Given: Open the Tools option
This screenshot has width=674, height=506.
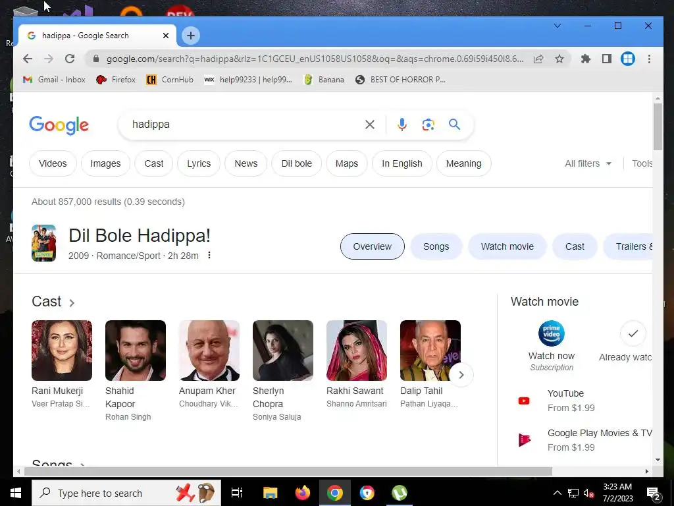Looking at the screenshot, I should coord(642,163).
